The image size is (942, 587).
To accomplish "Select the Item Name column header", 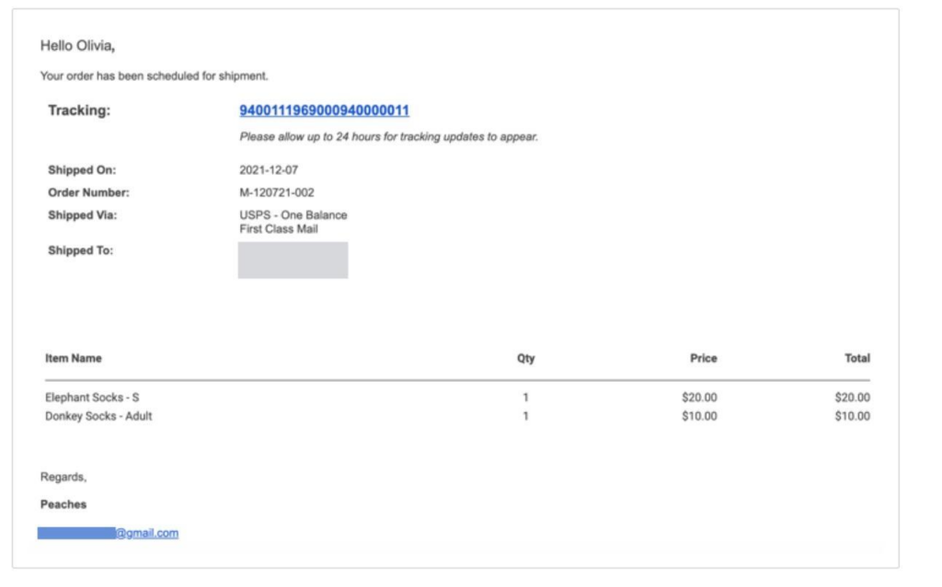I will (74, 358).
